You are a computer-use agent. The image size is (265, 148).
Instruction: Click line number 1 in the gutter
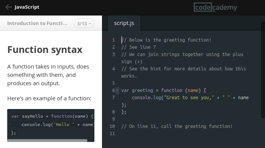[113, 40]
